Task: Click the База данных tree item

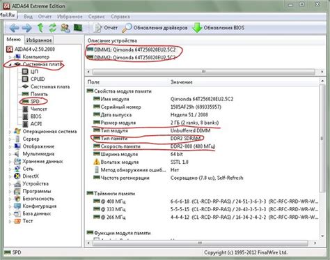Action: (x=33, y=213)
